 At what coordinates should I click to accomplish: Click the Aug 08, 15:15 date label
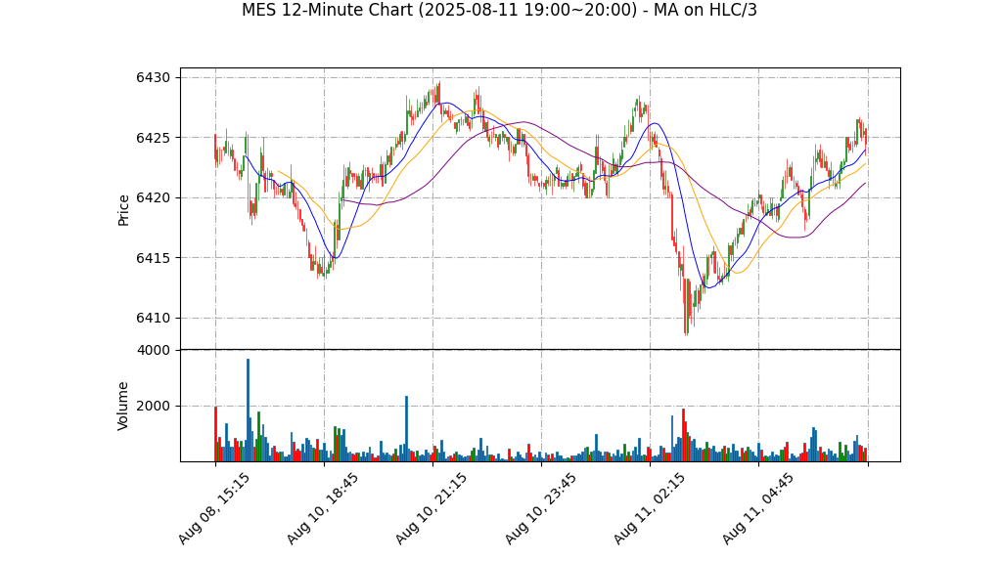pos(213,508)
